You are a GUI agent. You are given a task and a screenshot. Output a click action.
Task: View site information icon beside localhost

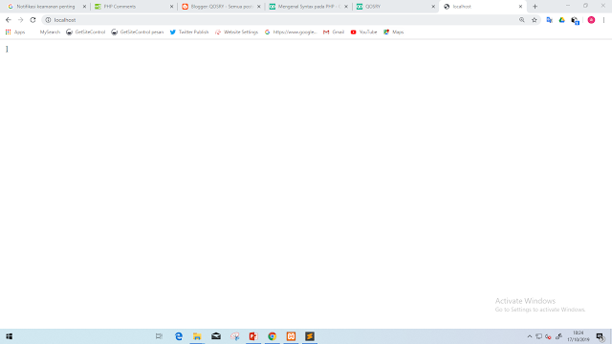48,20
